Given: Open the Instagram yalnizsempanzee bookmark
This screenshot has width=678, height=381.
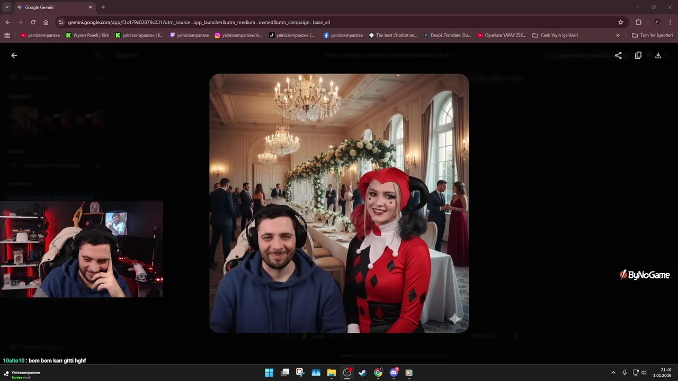Looking at the screenshot, I should click(238, 35).
